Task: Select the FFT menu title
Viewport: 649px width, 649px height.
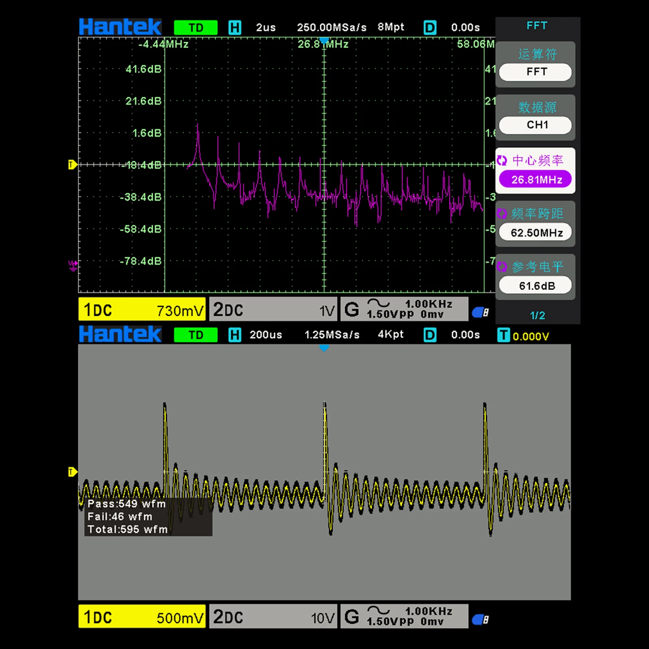Action: pyautogui.click(x=537, y=26)
